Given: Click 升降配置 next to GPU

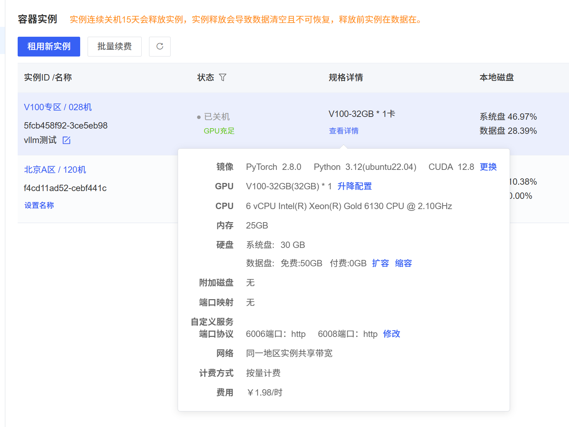Looking at the screenshot, I should click(x=355, y=186).
